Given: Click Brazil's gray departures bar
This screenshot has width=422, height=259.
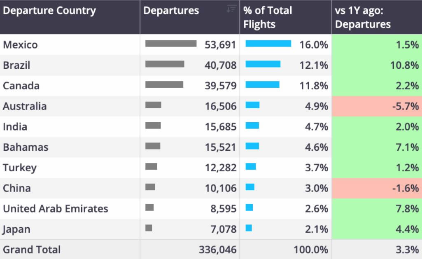Looking at the screenshot, I should tap(165, 64).
